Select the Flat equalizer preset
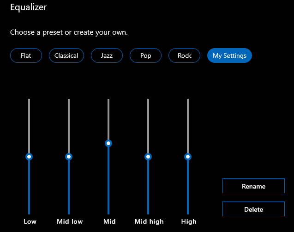Screen dimensions: 294x232 click(26, 55)
